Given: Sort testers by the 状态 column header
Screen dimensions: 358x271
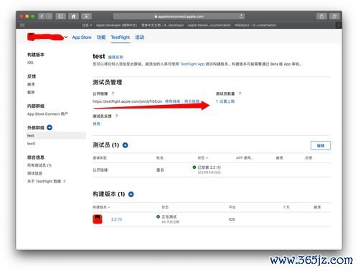Looking at the screenshot, I should 202,158.
